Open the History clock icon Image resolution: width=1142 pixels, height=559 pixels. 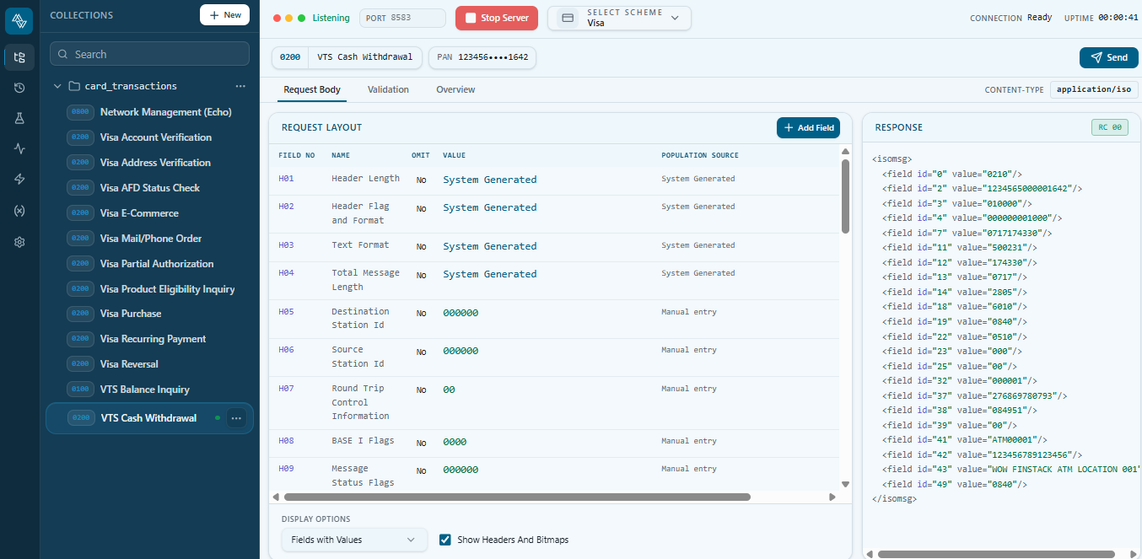(19, 88)
